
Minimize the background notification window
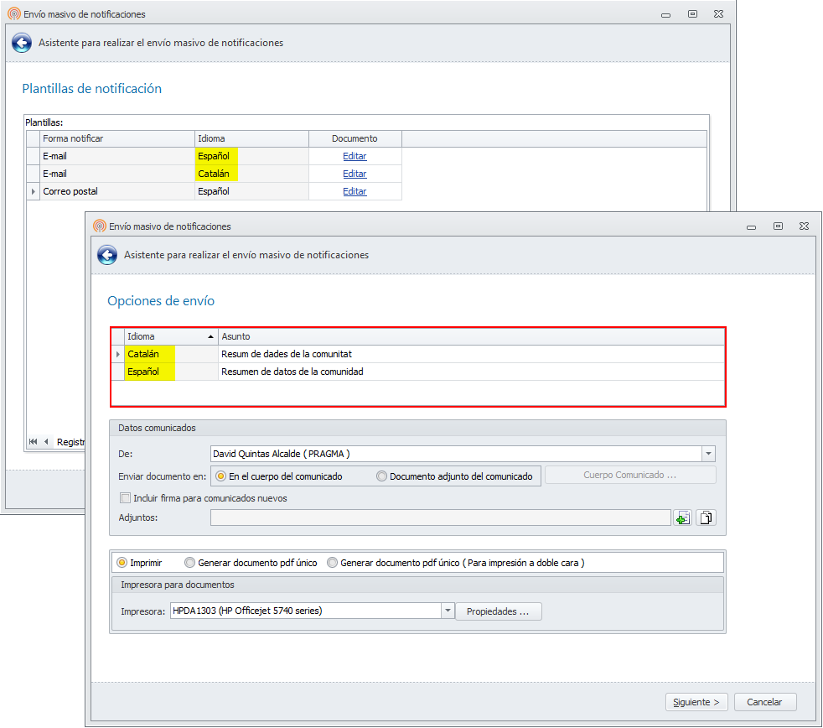point(665,15)
